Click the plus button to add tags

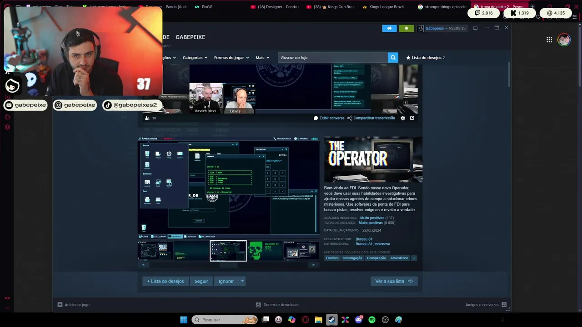point(414,258)
